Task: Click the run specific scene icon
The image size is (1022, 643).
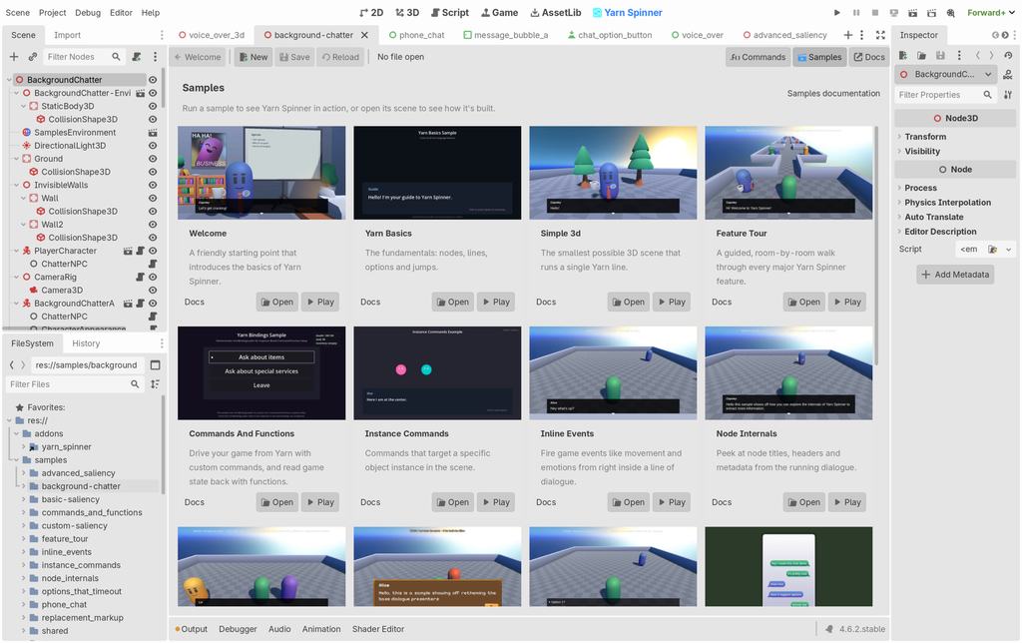Action: pos(931,12)
